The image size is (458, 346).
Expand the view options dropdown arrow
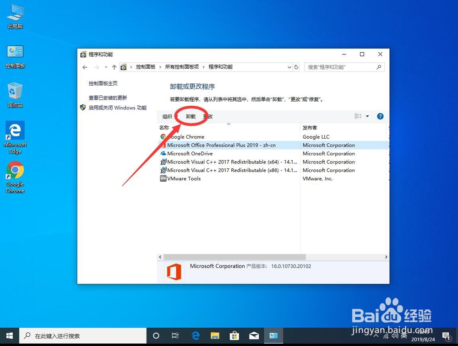pyautogui.click(x=367, y=116)
